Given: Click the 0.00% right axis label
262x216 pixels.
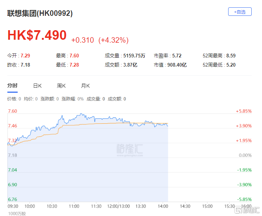Looking at the screenshot, I should point(245,155).
